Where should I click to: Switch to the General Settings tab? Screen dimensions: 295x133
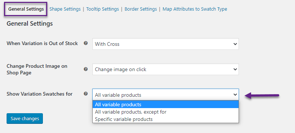[26, 9]
